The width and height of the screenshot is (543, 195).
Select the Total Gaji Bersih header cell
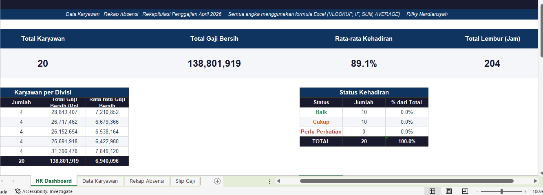click(x=214, y=39)
